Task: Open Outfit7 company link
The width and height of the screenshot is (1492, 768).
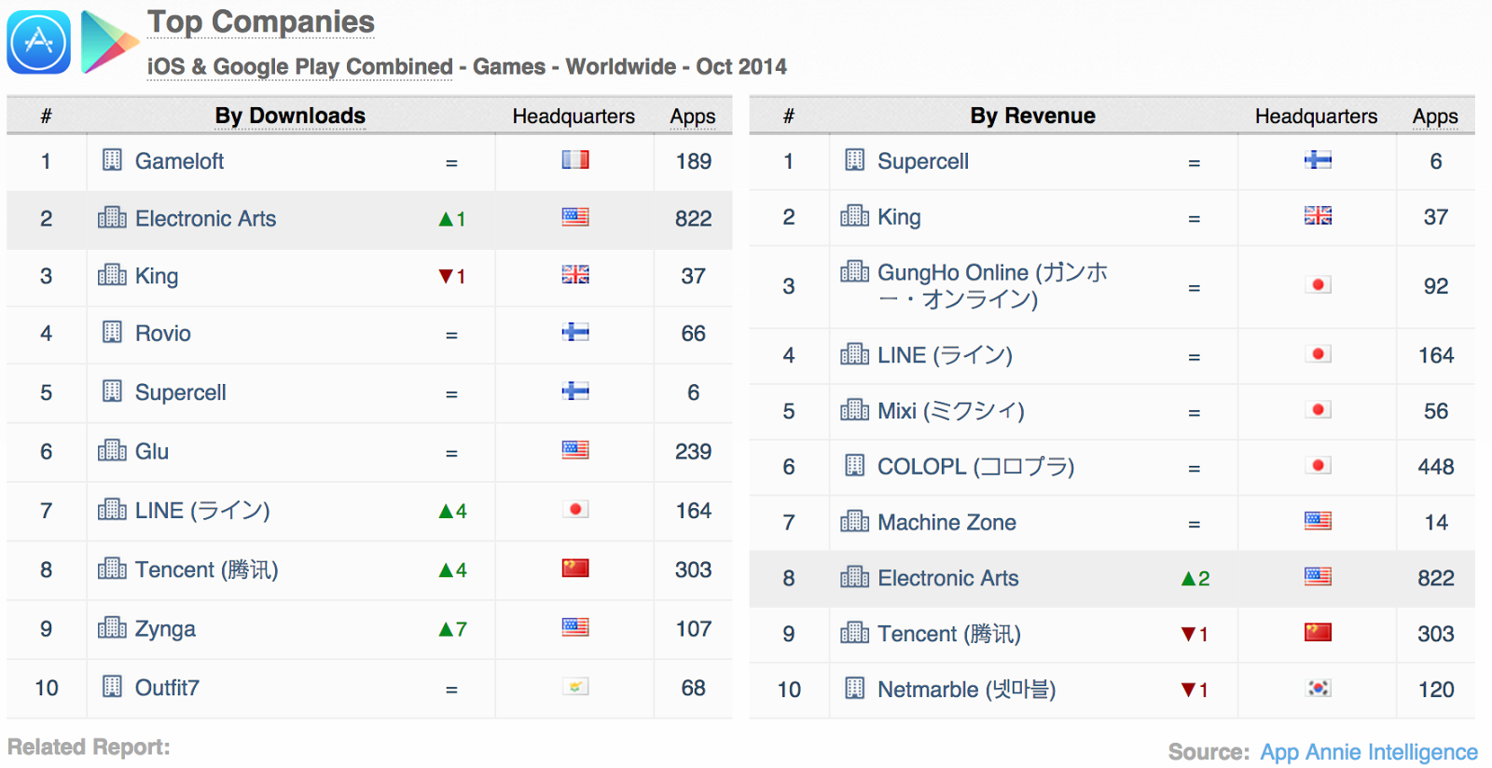Action: (167, 688)
